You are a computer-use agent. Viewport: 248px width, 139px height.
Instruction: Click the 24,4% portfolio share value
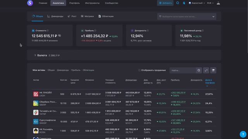click(x=209, y=103)
